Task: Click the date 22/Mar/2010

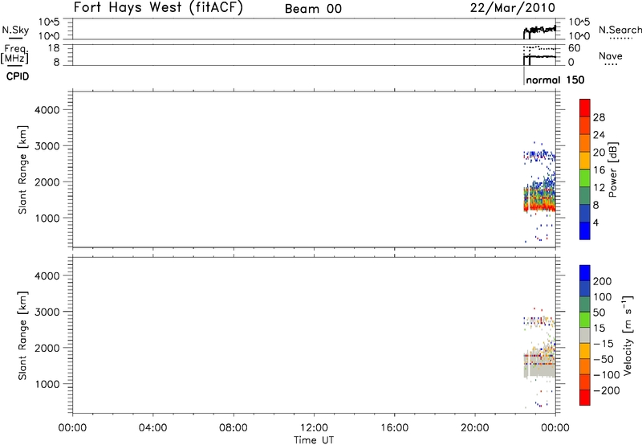Action: pyautogui.click(x=513, y=8)
